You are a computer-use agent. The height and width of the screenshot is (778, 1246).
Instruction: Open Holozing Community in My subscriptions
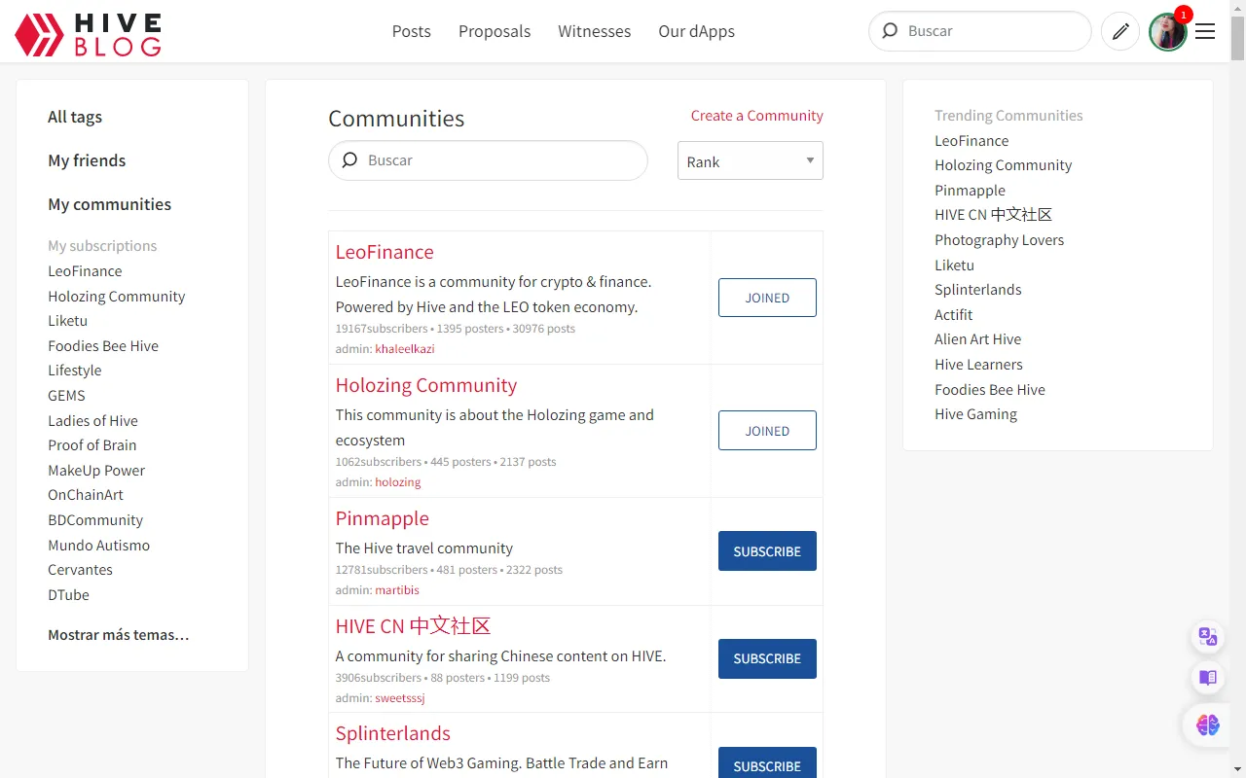117,297
